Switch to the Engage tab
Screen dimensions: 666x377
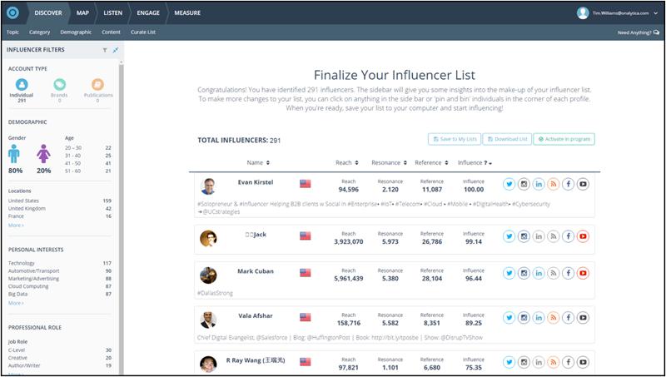(148, 12)
